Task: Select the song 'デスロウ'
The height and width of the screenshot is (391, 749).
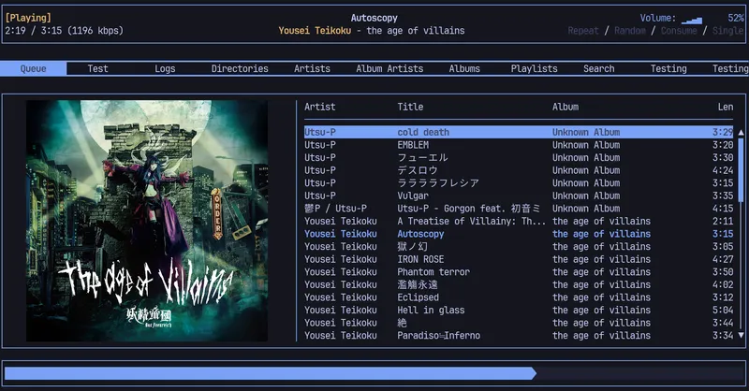Action: [519, 170]
